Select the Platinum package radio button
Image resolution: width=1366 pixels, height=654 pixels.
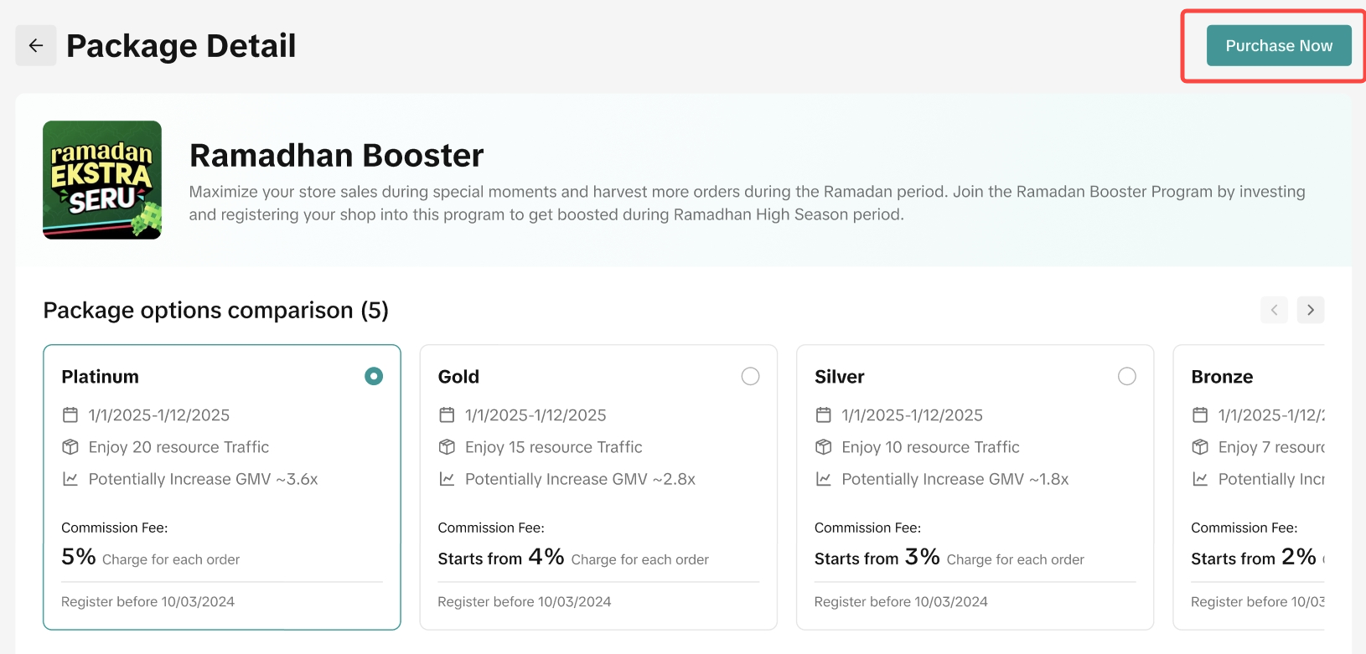tap(374, 377)
